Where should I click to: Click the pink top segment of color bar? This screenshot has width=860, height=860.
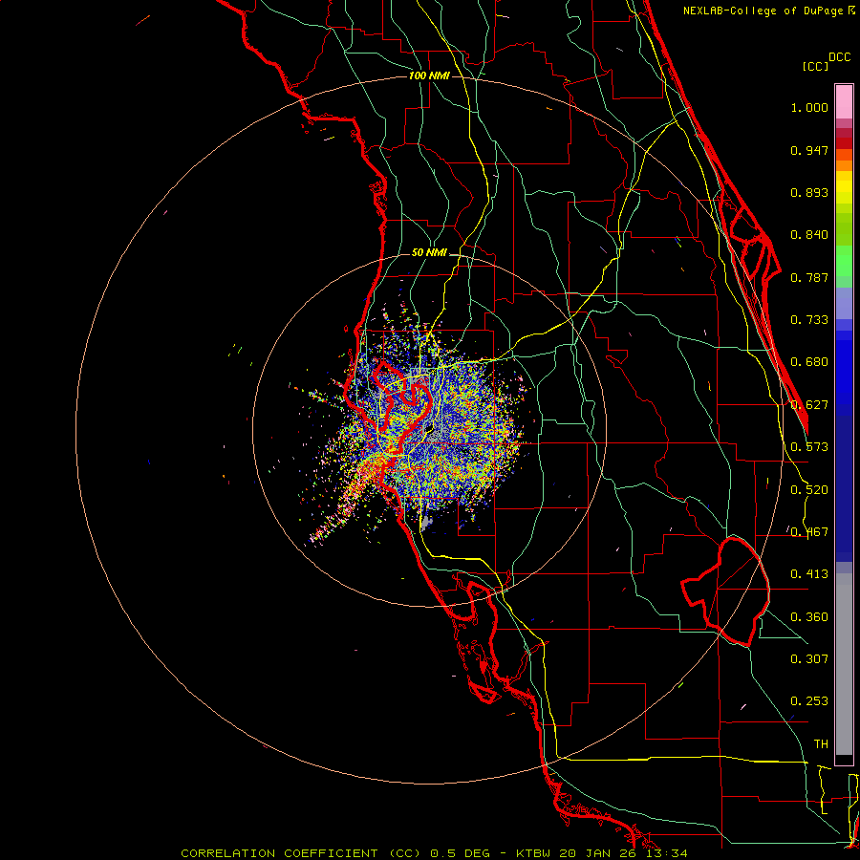click(844, 101)
